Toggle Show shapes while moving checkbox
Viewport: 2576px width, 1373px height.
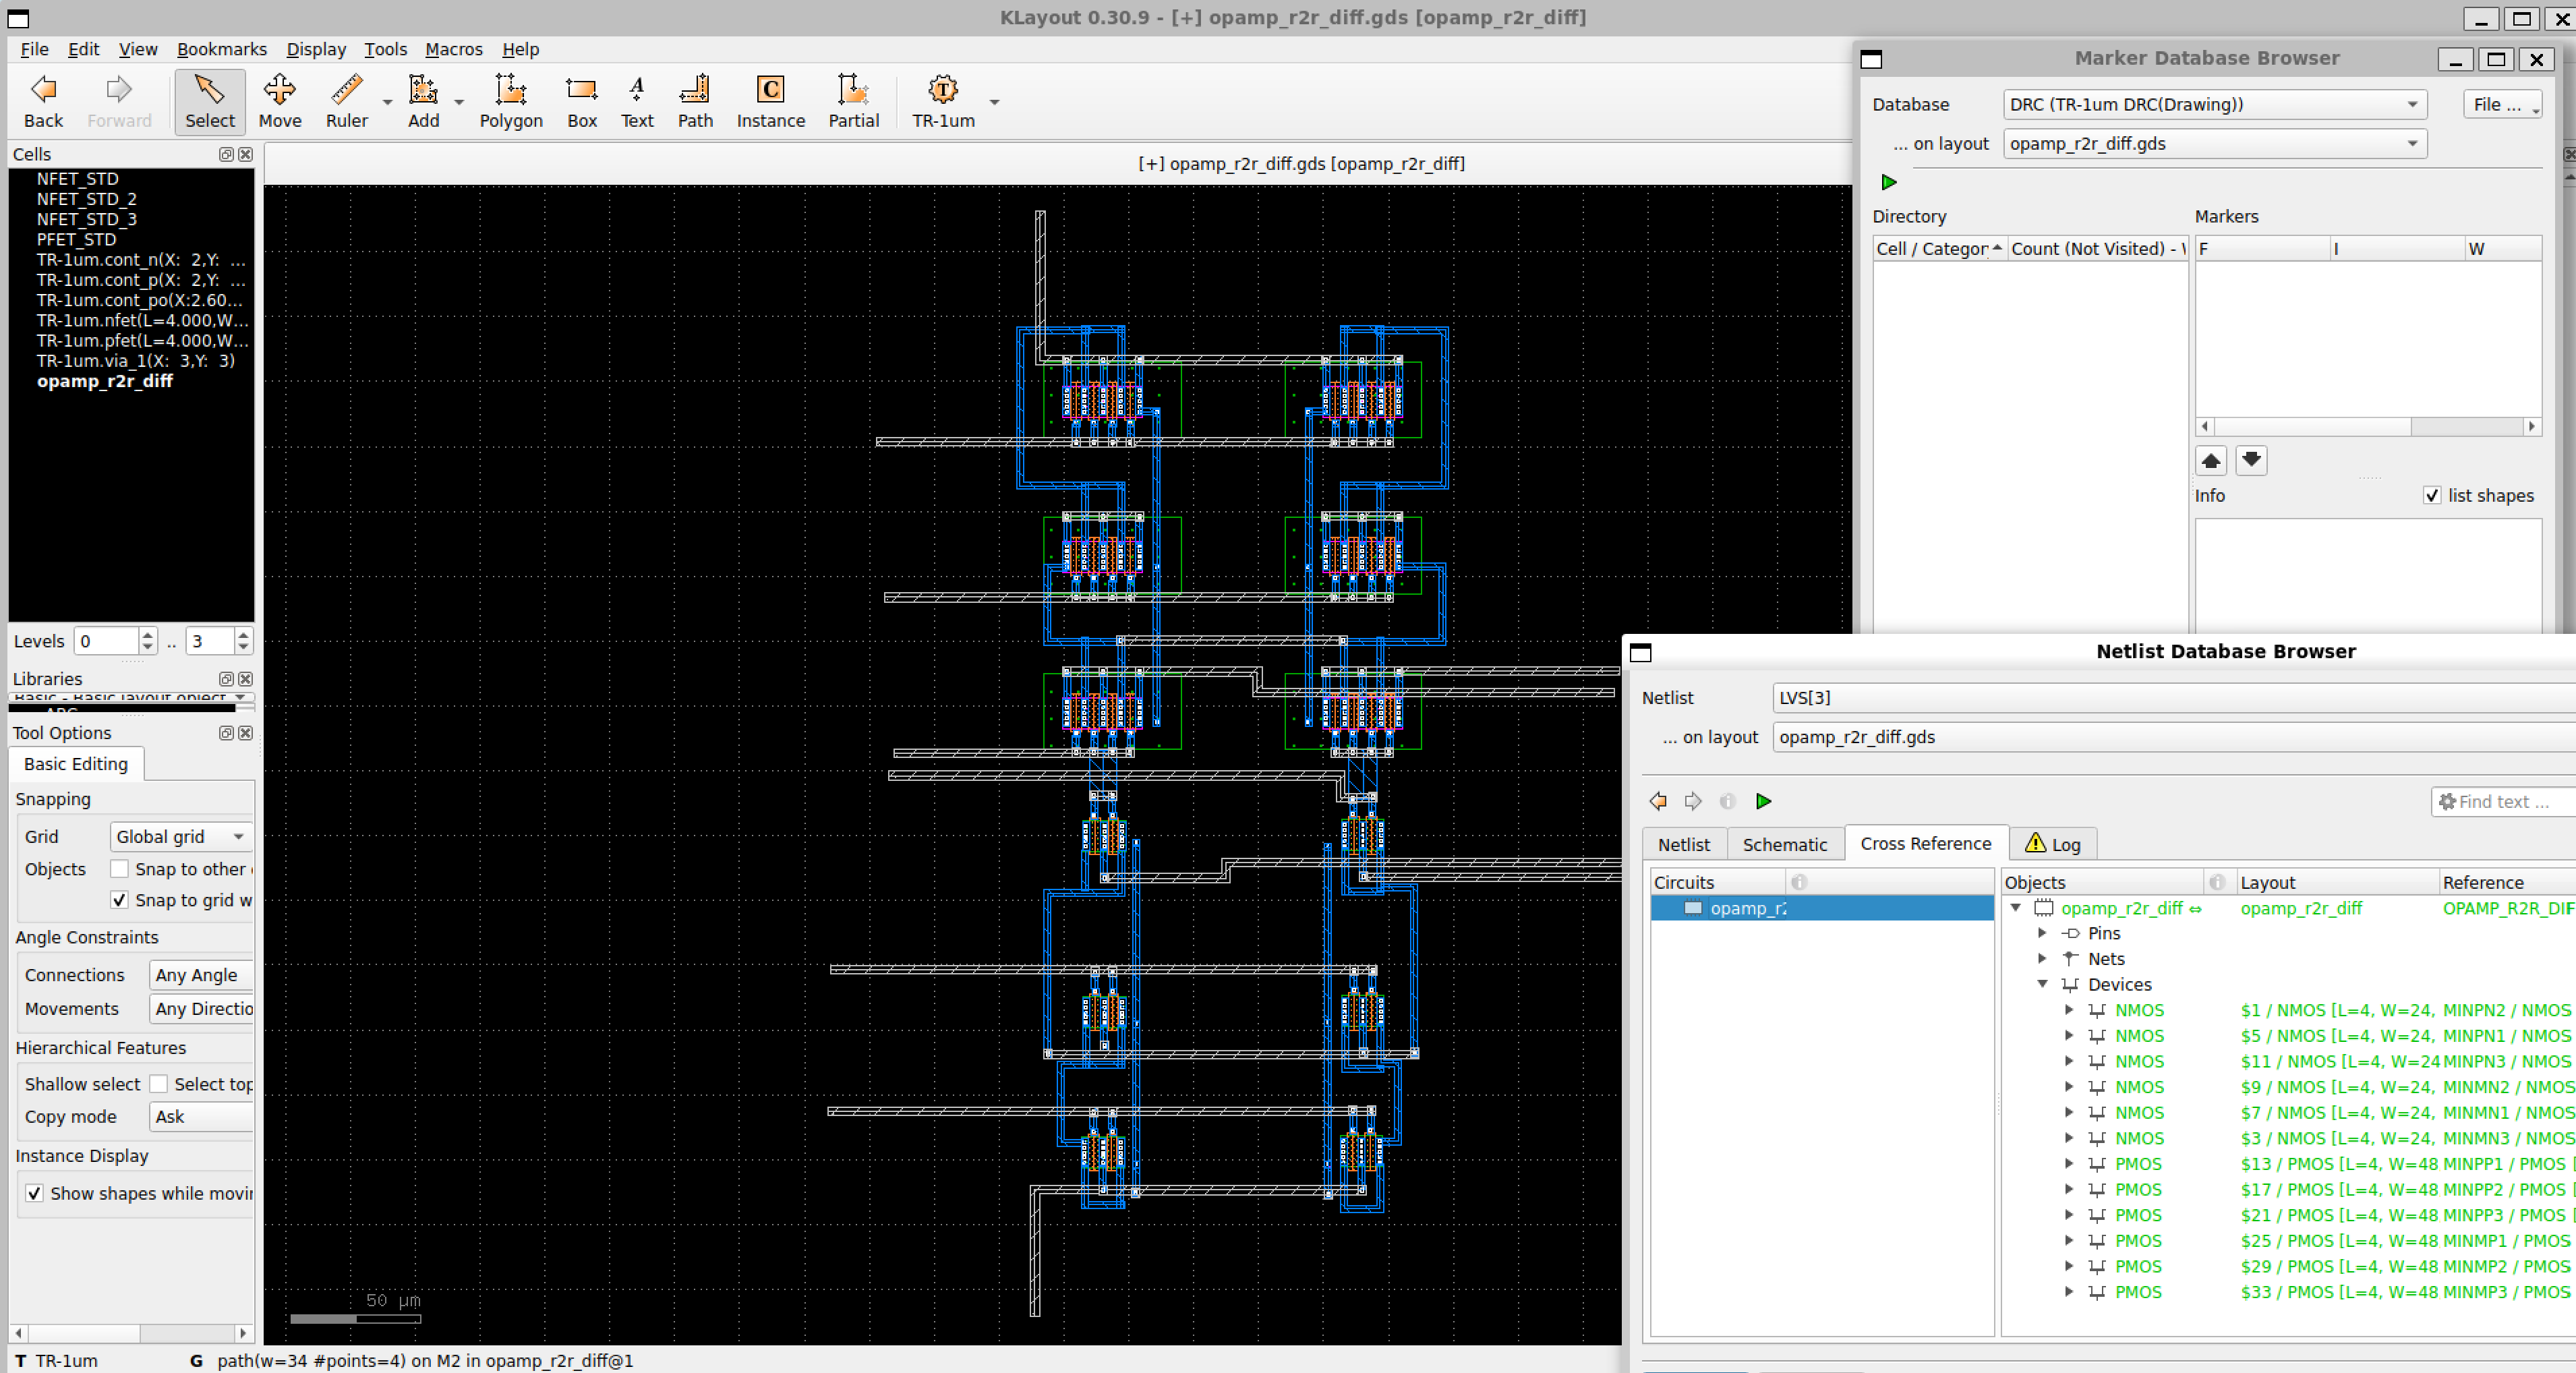point(34,1193)
